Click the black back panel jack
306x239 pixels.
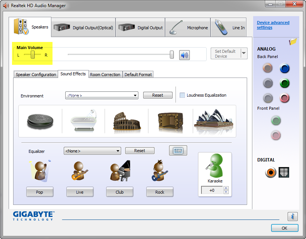(268, 83)
